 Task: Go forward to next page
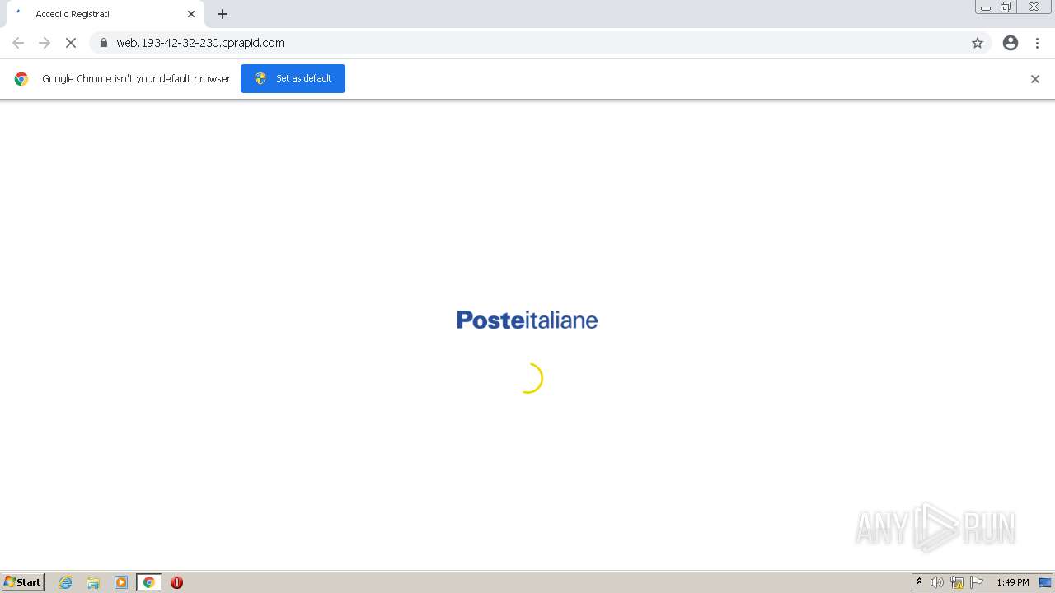[45, 43]
